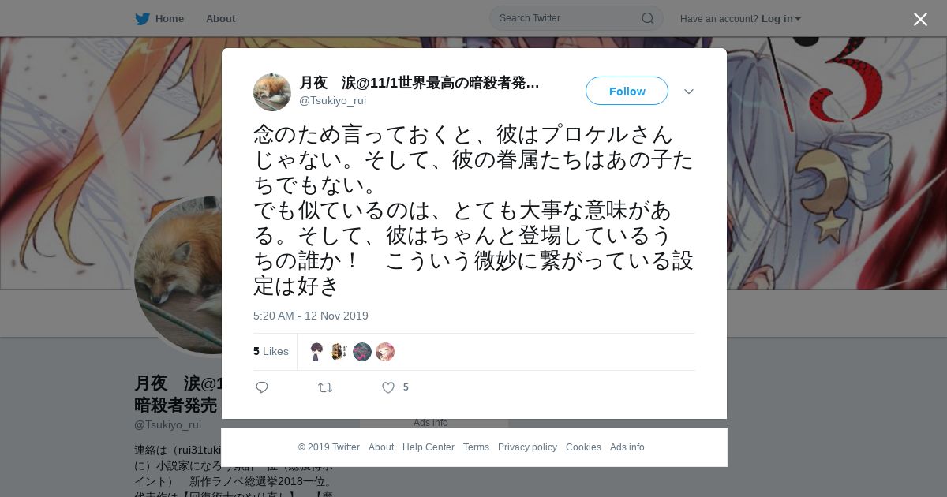
Task: Click the Twitter bird Home icon
Action: click(142, 19)
